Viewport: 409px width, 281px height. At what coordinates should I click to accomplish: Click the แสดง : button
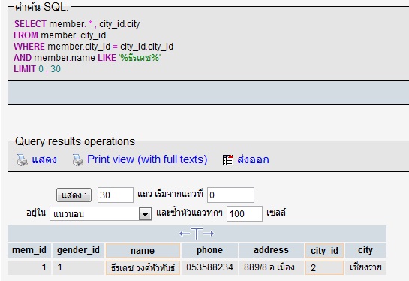pyautogui.click(x=74, y=195)
